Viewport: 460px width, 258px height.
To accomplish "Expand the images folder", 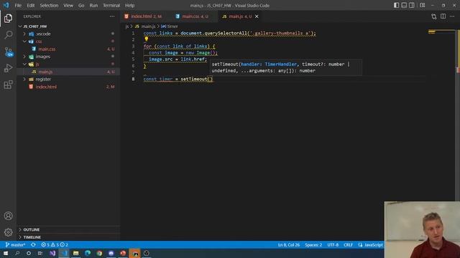I will pos(68,57).
